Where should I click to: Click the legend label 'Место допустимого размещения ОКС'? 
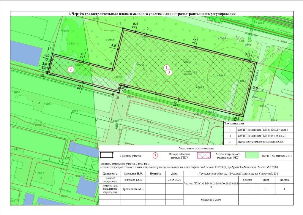(228, 156)
